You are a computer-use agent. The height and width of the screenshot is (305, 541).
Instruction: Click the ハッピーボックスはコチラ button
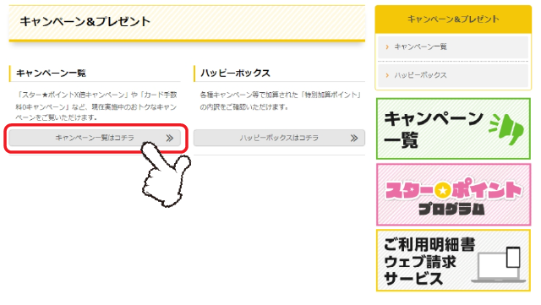279,138
